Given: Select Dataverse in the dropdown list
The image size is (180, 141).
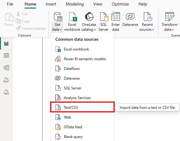Looking at the screenshot, I should pos(82,78).
